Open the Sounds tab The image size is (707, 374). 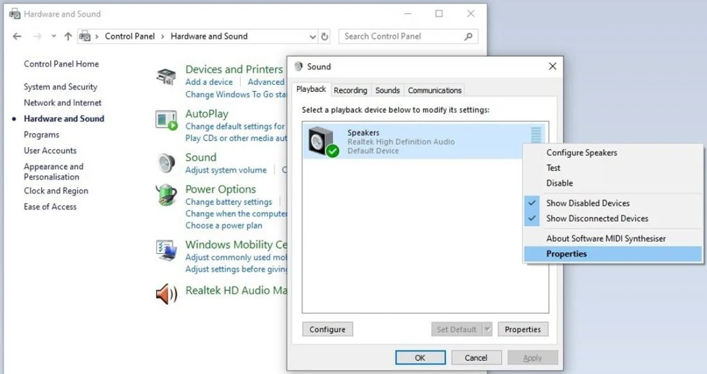(388, 90)
